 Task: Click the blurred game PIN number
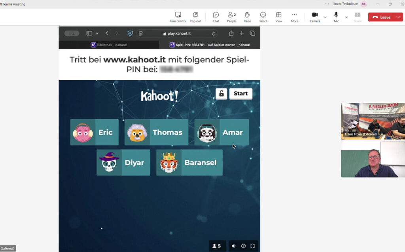(176, 69)
